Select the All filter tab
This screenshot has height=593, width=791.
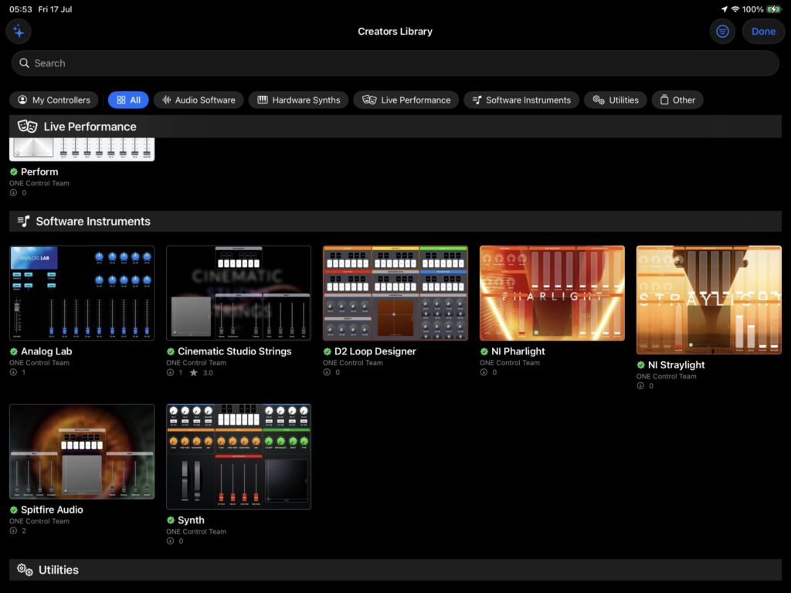(x=128, y=100)
